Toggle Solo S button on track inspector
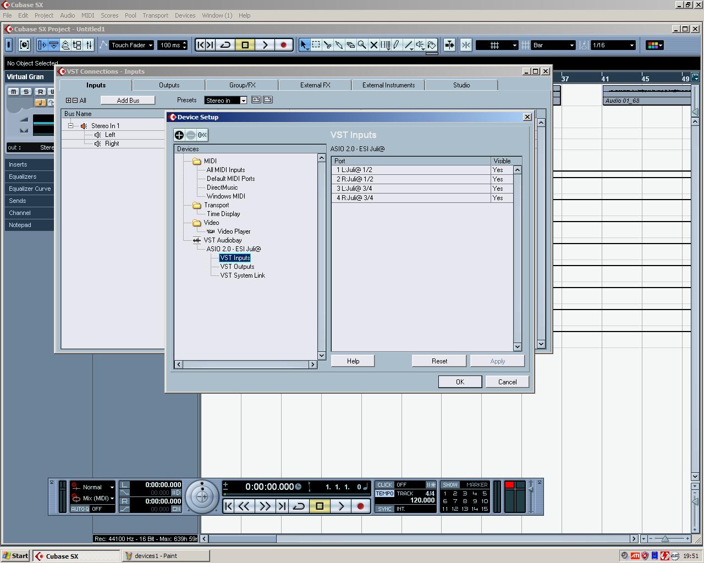Viewport: 704px width, 563px height. pos(26,92)
